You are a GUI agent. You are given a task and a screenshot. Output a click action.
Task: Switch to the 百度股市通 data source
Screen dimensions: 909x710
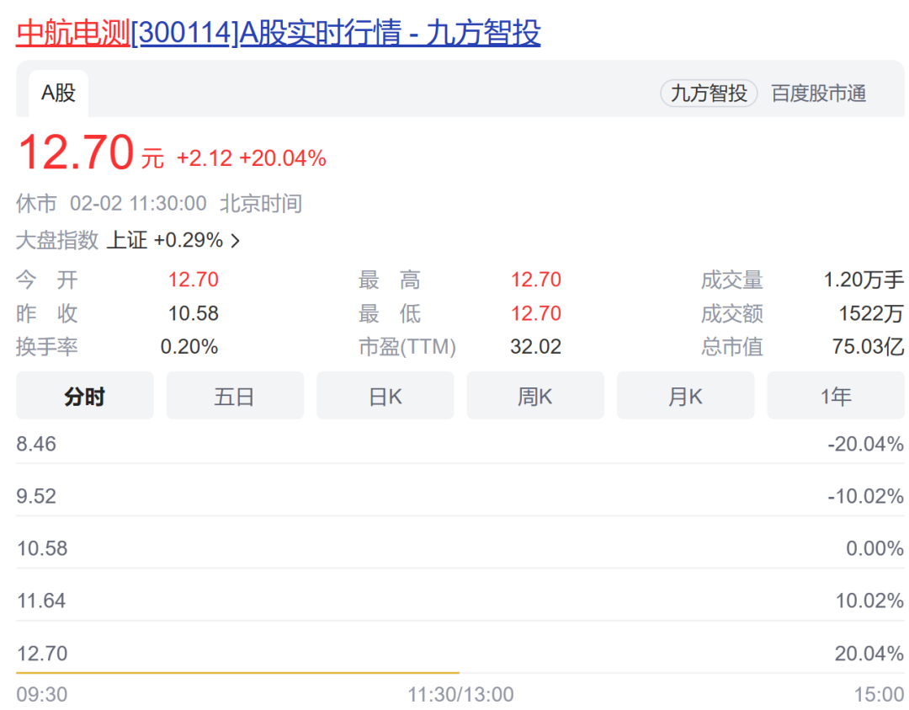coord(818,93)
